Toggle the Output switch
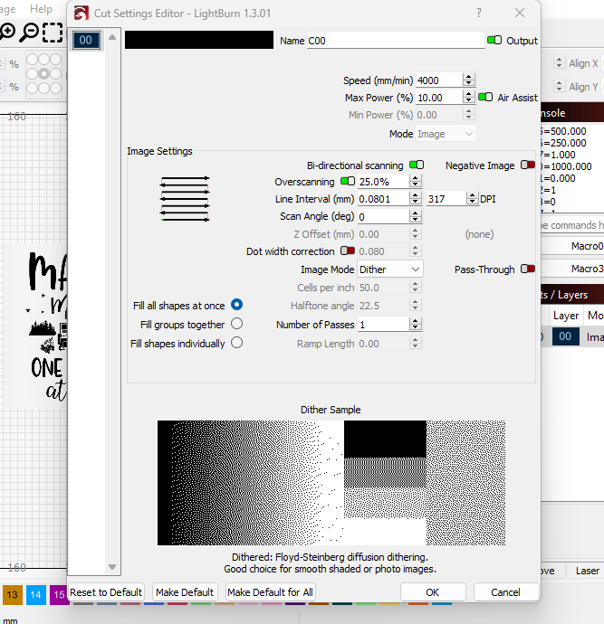 494,40
